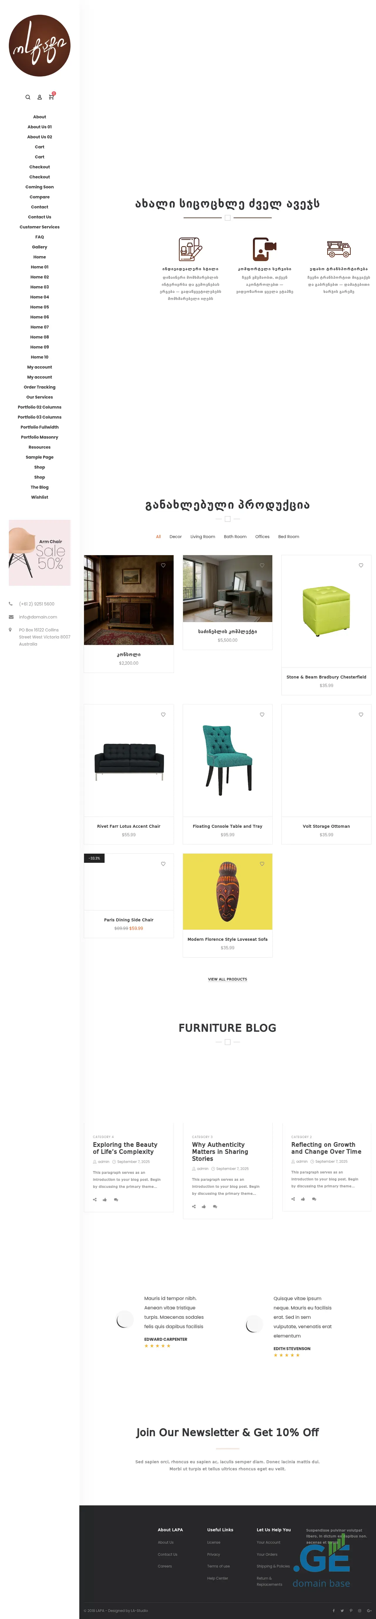376x1619 pixels.
Task: Open the African mask product image
Action: tap(227, 891)
